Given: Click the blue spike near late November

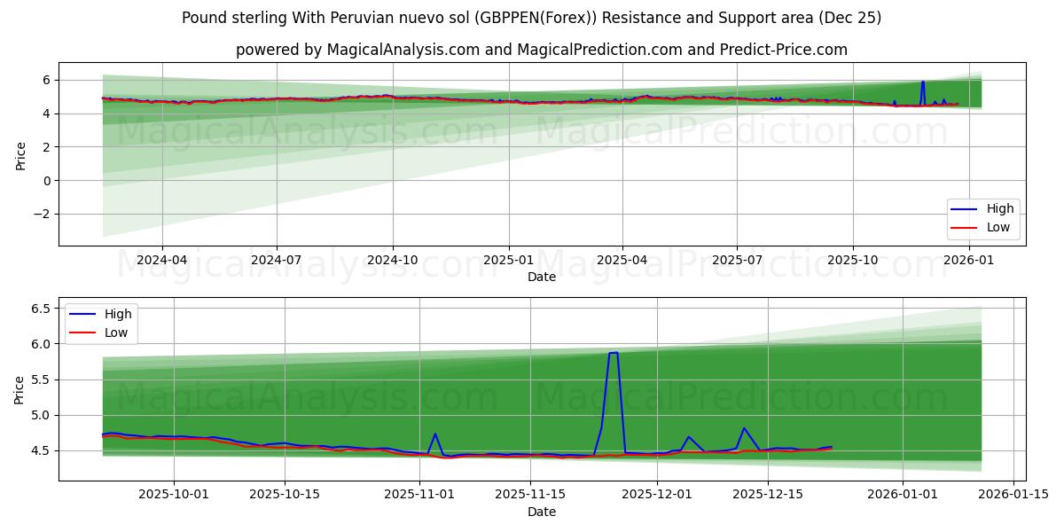Looking at the screenshot, I should click(x=612, y=355).
